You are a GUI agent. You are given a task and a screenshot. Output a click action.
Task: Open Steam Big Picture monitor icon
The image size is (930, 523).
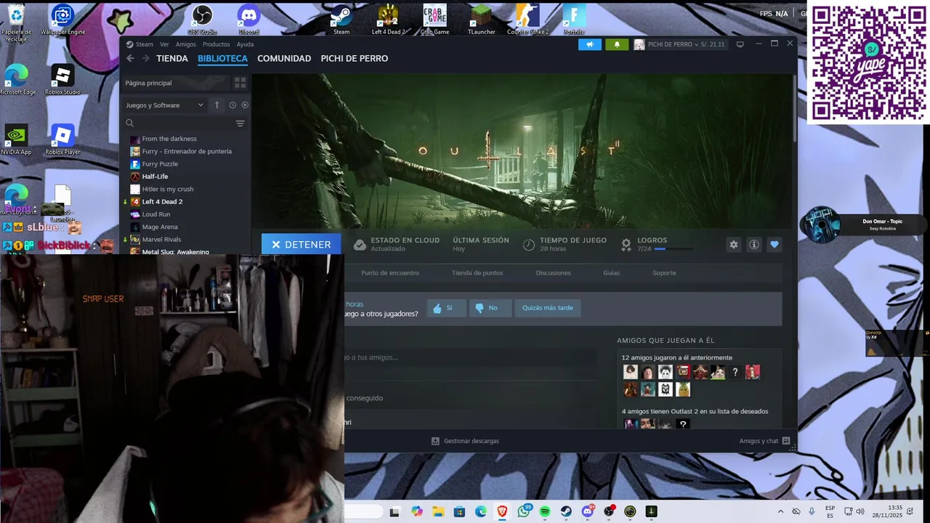click(740, 44)
